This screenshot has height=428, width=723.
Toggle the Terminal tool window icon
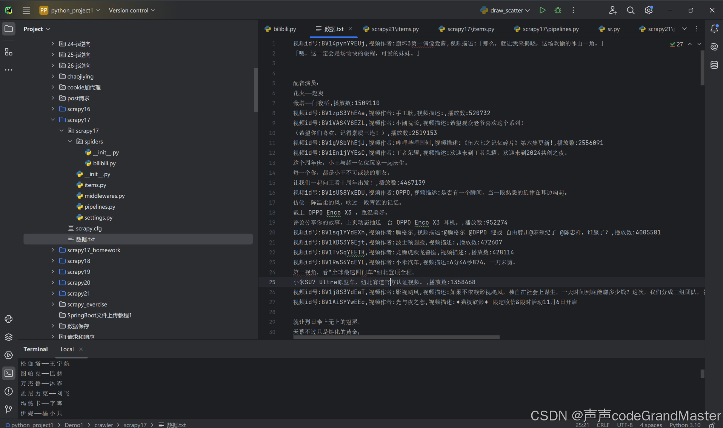click(9, 373)
